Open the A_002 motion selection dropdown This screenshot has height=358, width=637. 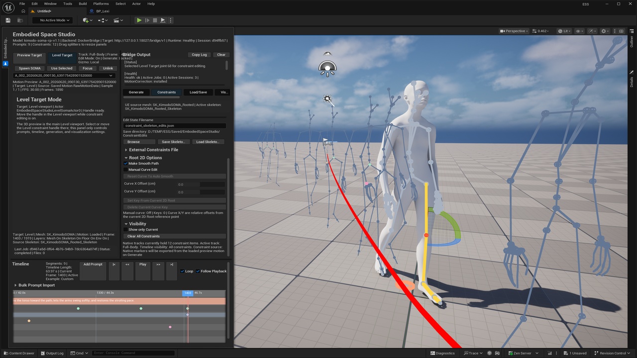click(x=64, y=76)
